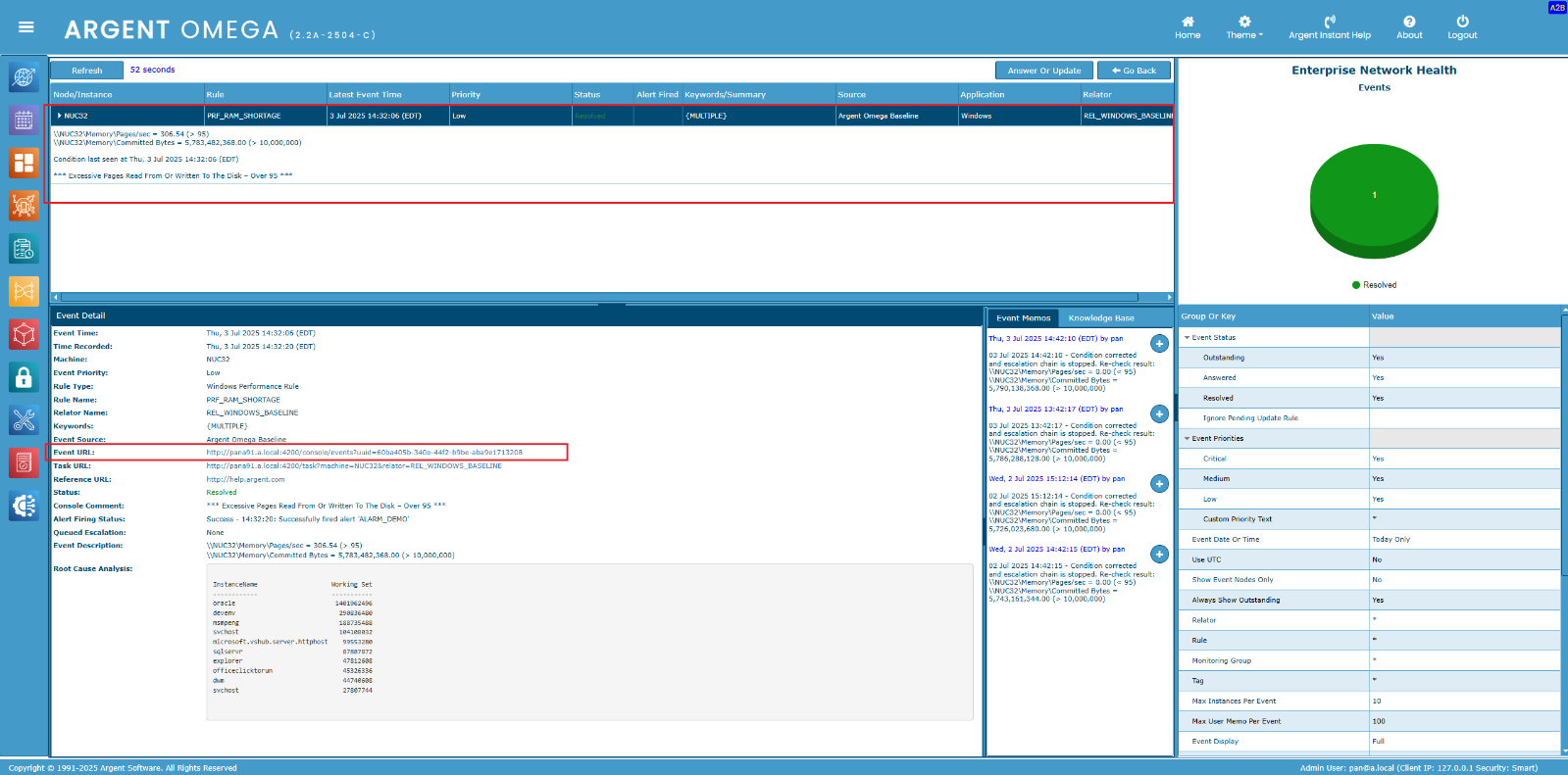Add memo with first plus button

pyautogui.click(x=1159, y=344)
